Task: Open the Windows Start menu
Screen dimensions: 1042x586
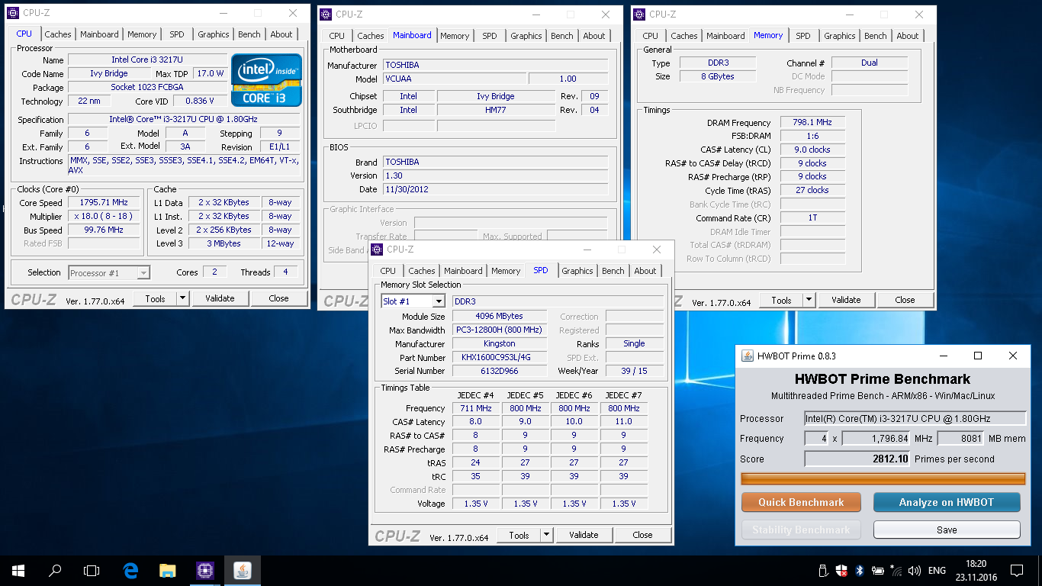Action: [x=18, y=570]
